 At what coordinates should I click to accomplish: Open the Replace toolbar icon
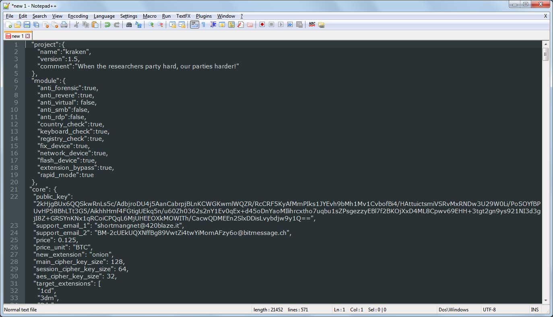coord(138,25)
